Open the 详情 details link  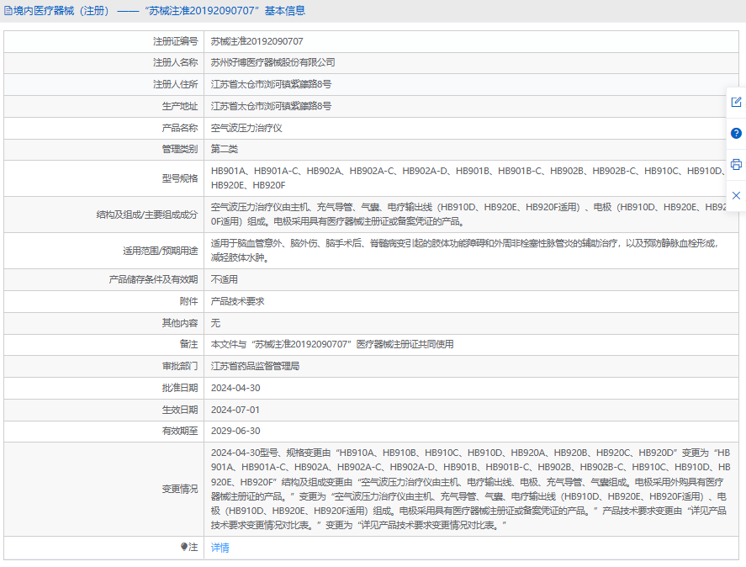220,548
